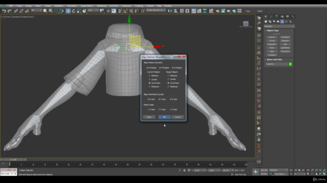Click the Protractor helper button
The height and width of the screenshot is (183, 327).
click(x=285, y=51)
